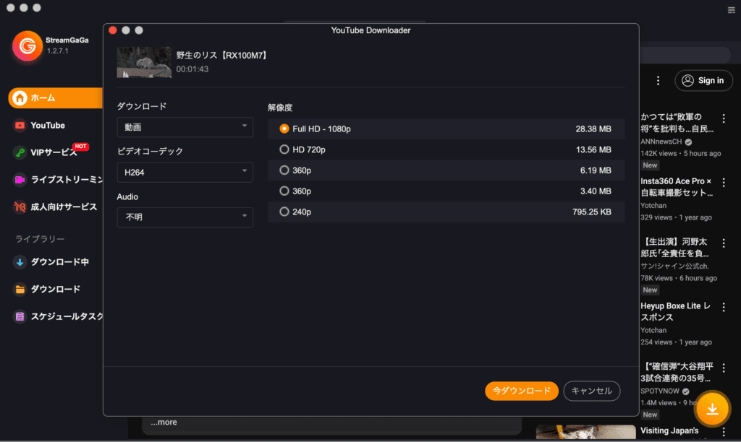Click the Visiting Japan's video thumbnail

[x=585, y=433]
